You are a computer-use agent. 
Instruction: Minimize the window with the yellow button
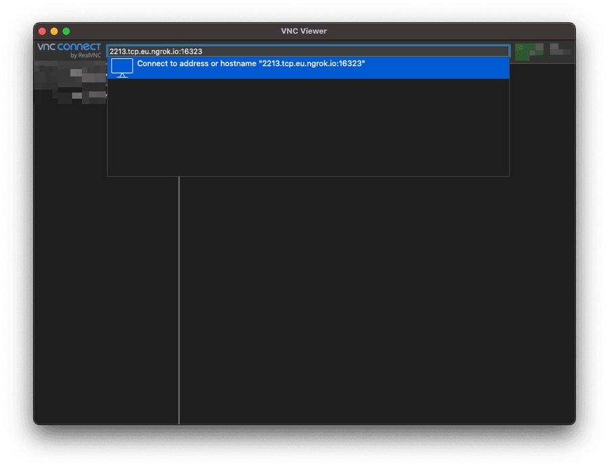(54, 31)
